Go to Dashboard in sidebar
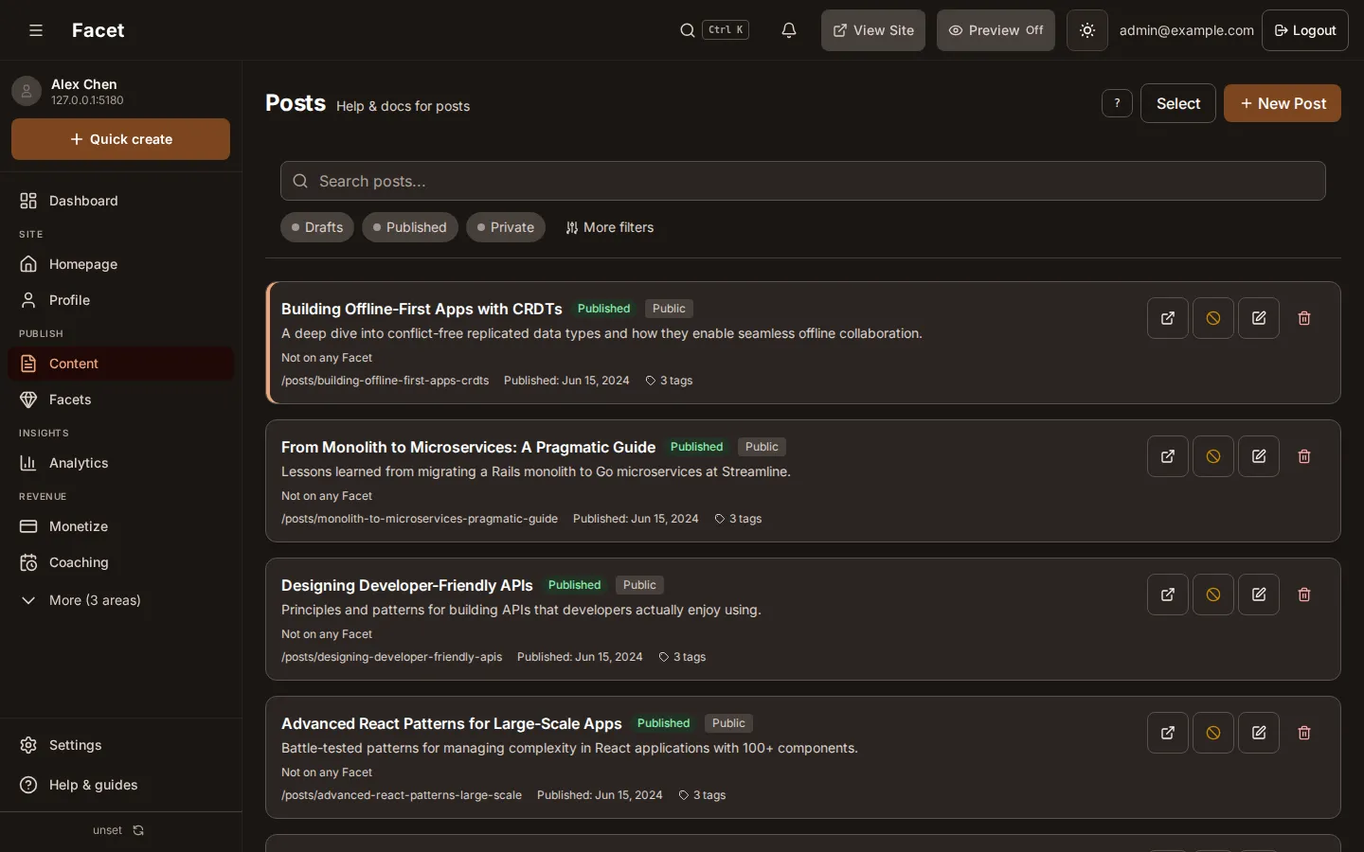The width and height of the screenshot is (1364, 852). (120, 201)
